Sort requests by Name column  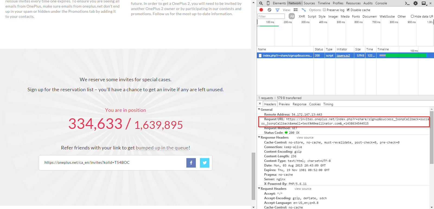285,49
